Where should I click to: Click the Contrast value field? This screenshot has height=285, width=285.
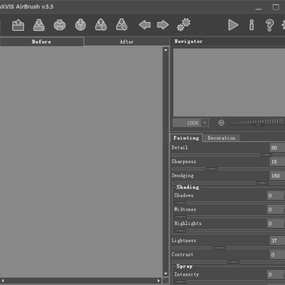(x=277, y=255)
